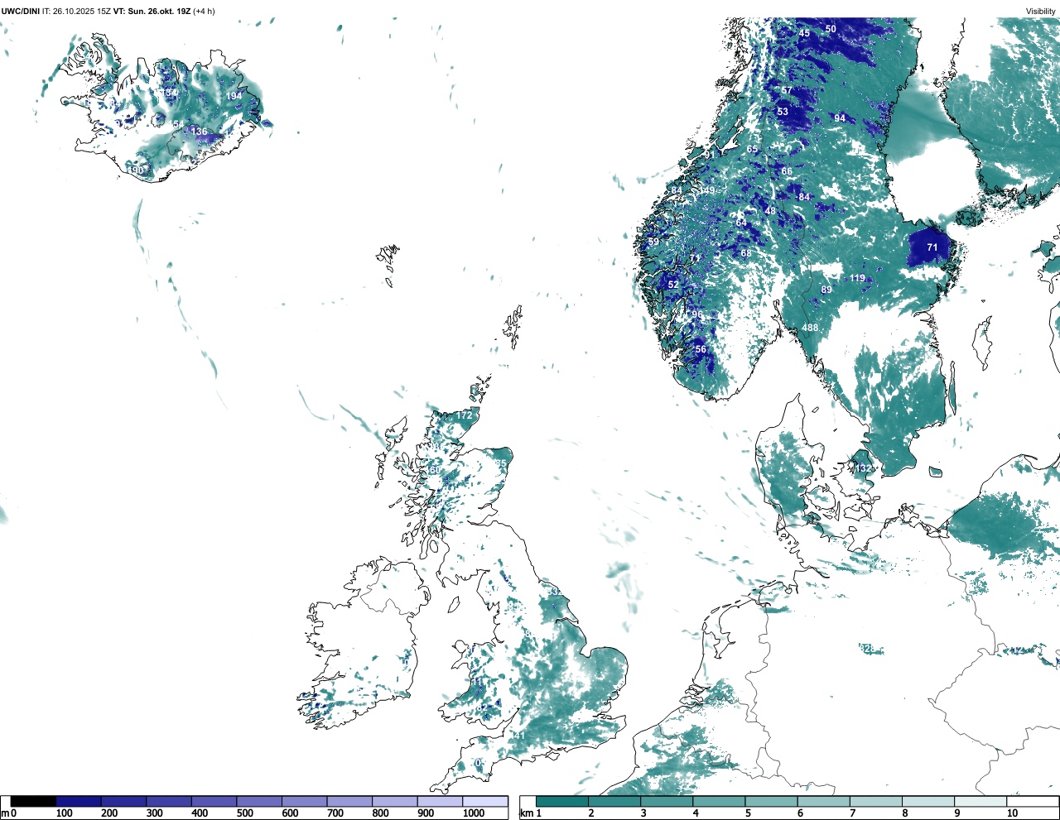The height and width of the screenshot is (820, 1060).
Task: Click the 4–5 km legend swatch
Action: coord(719,801)
